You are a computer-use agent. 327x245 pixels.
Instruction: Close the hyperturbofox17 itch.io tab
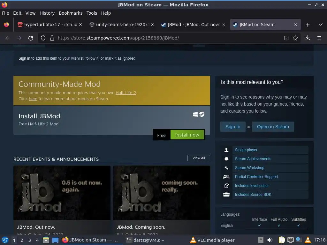[80, 25]
